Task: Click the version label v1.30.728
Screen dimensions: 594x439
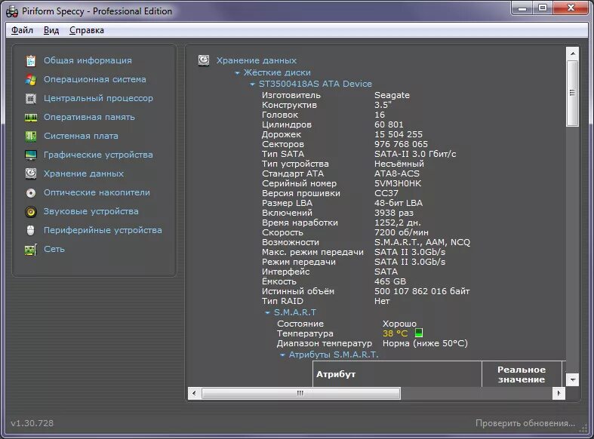Action: pyautogui.click(x=32, y=423)
